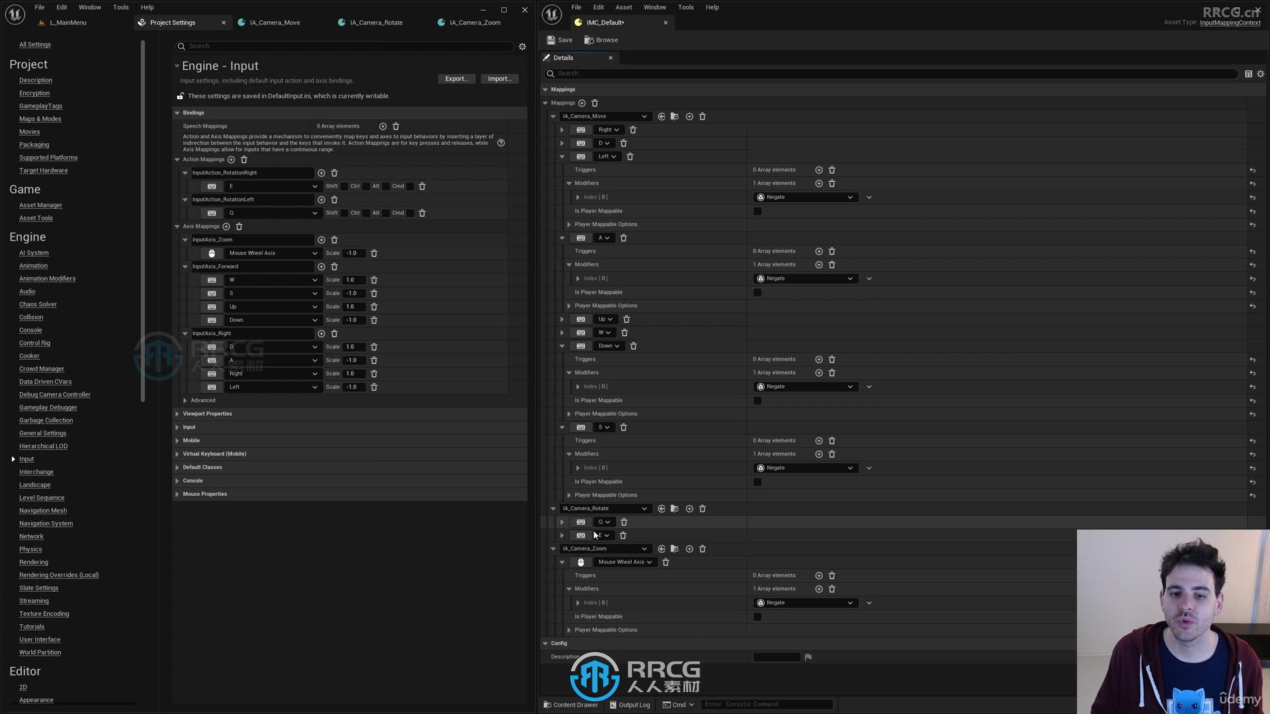Click the add Action Mapping plus icon

231,159
